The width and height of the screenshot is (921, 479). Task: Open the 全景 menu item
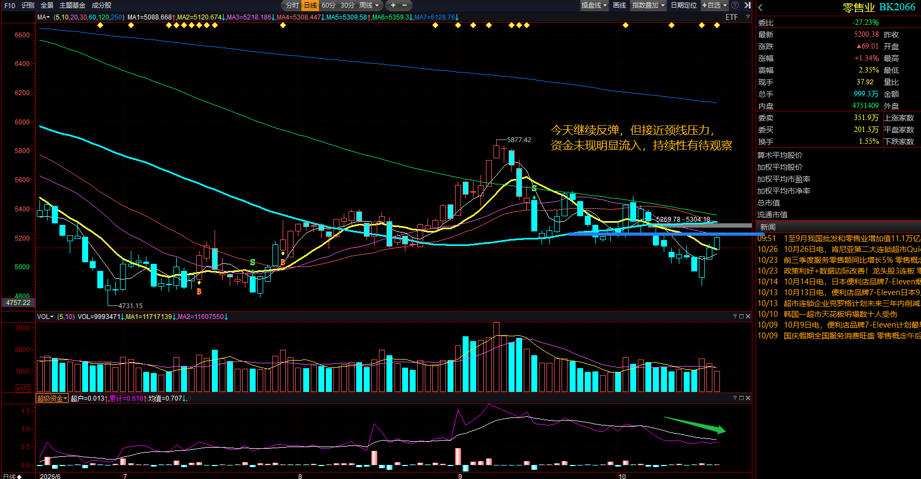click(47, 5)
